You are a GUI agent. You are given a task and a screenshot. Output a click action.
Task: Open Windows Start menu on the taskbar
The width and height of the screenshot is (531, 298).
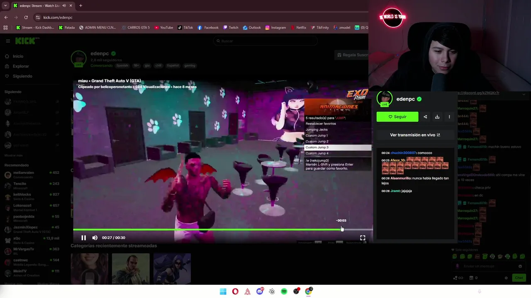(x=223, y=291)
